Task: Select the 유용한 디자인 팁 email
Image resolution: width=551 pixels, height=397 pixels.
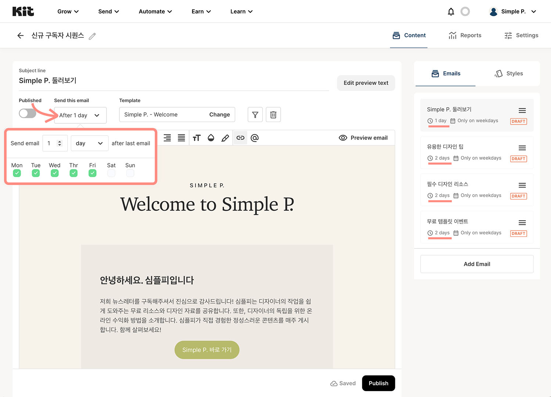Action: (477, 152)
